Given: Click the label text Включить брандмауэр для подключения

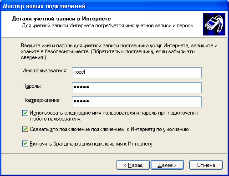Looking at the screenshot, I should (x=91, y=144).
